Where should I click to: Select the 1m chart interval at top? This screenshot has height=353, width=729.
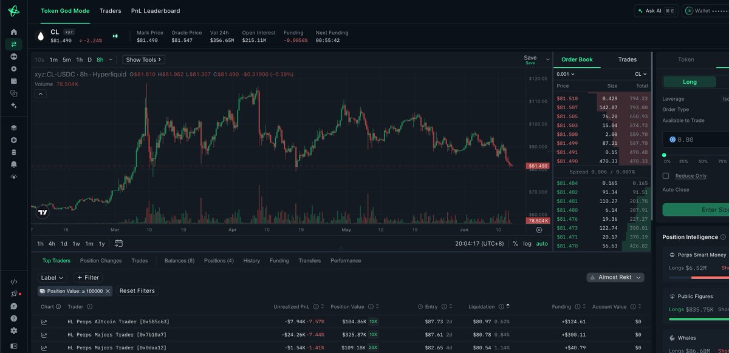click(x=53, y=59)
